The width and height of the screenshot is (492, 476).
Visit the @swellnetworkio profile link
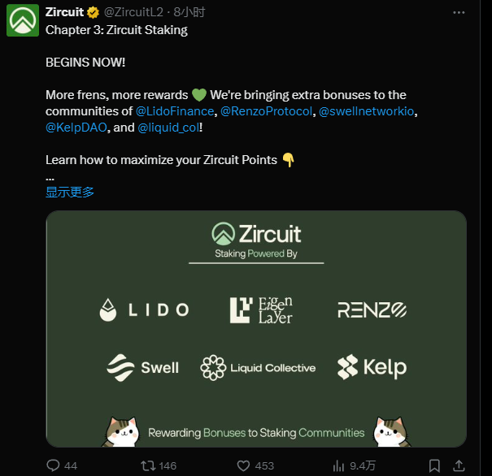tap(368, 111)
